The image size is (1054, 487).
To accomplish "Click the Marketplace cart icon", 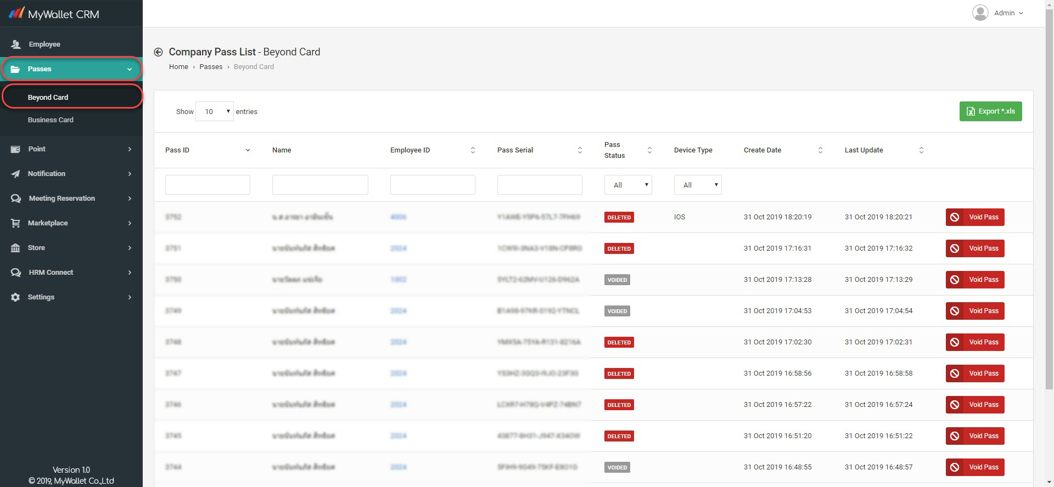I will [15, 223].
